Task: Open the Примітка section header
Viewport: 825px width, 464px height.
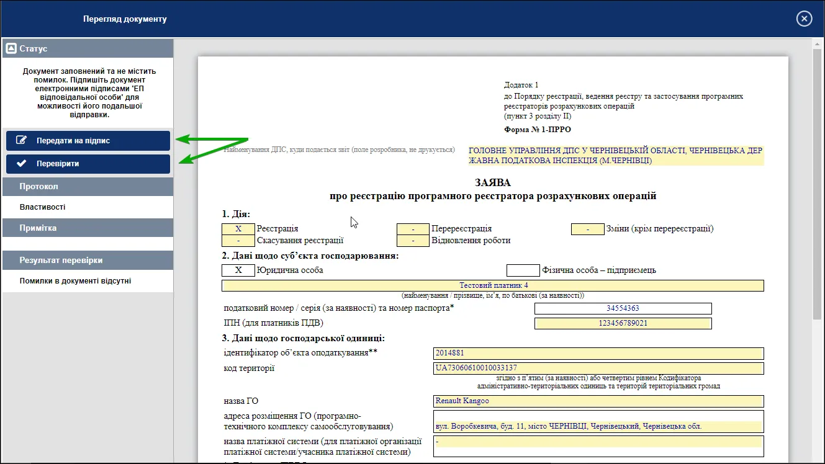Action: (88, 228)
